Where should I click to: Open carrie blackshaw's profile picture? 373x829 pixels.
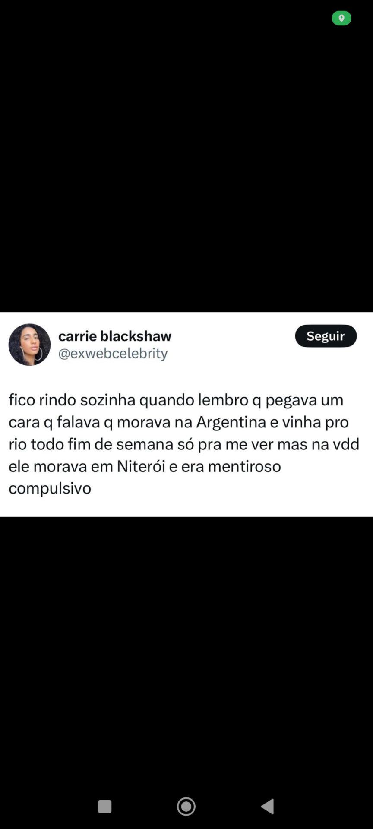click(29, 345)
